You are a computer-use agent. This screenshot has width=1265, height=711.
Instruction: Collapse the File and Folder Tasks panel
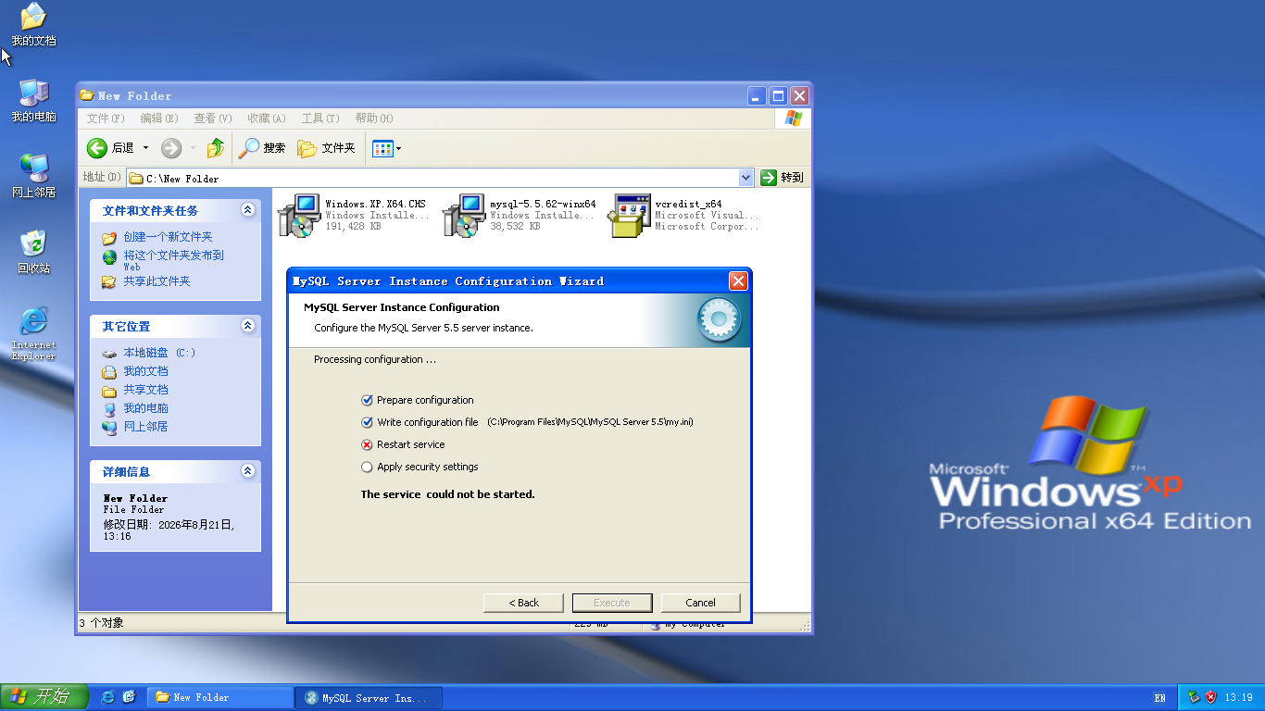point(247,210)
